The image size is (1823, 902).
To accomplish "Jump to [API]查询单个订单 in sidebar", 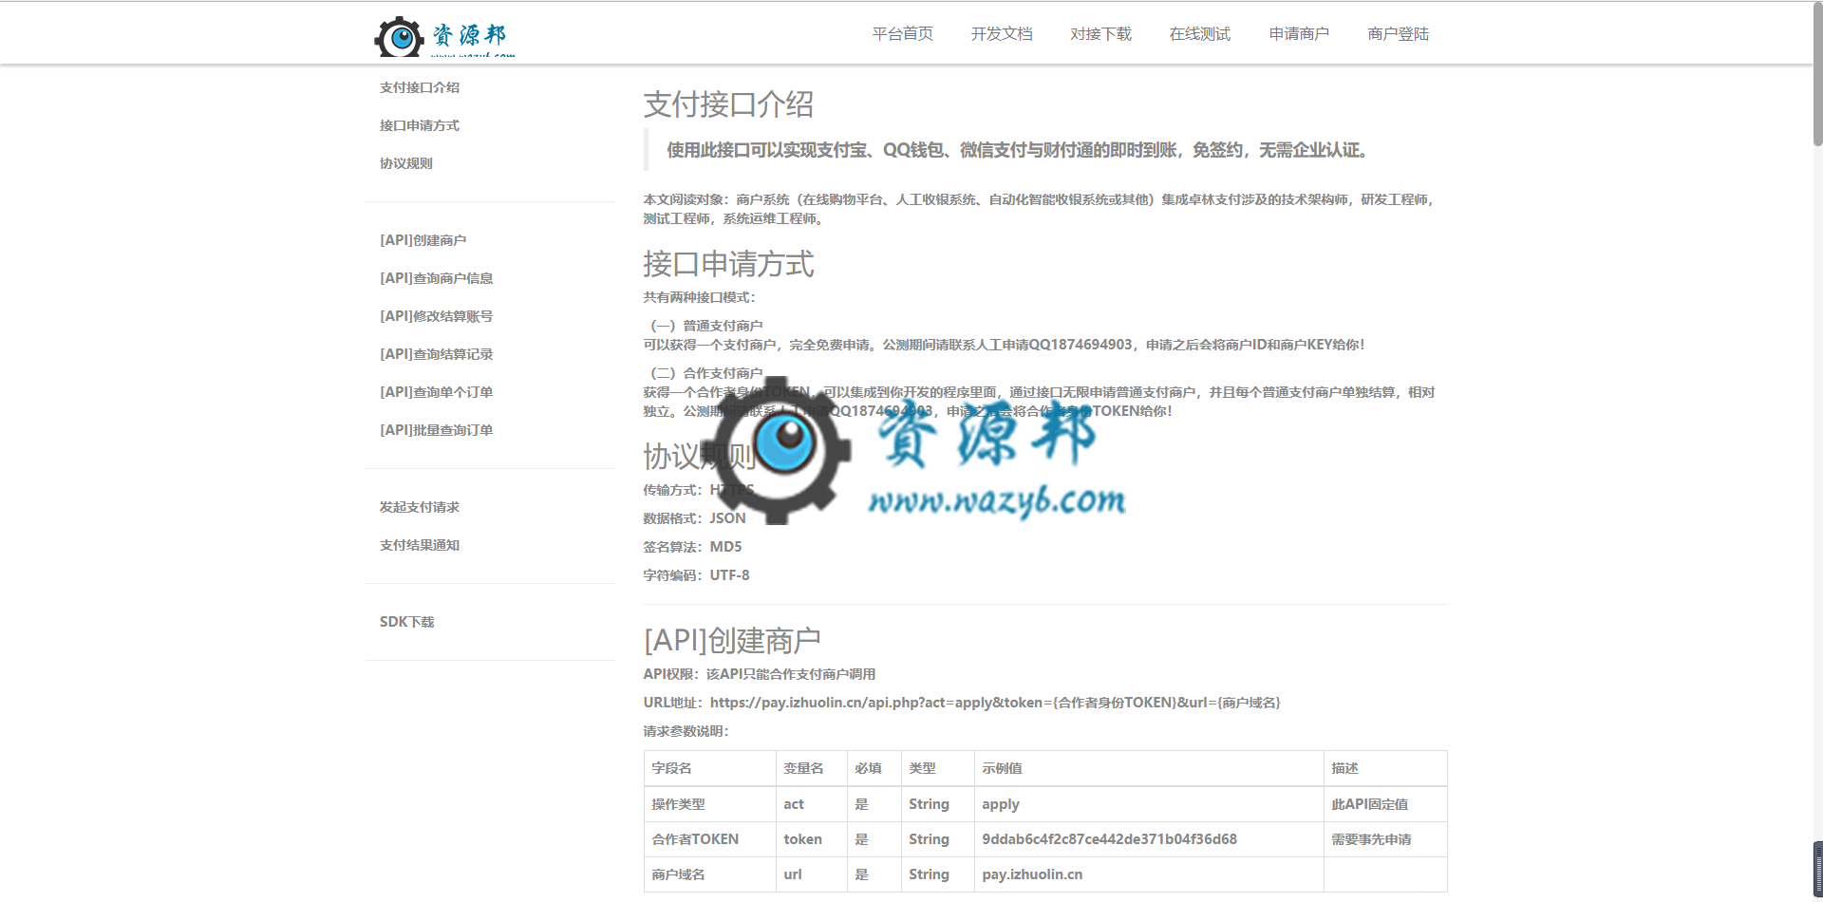I will pos(437,392).
